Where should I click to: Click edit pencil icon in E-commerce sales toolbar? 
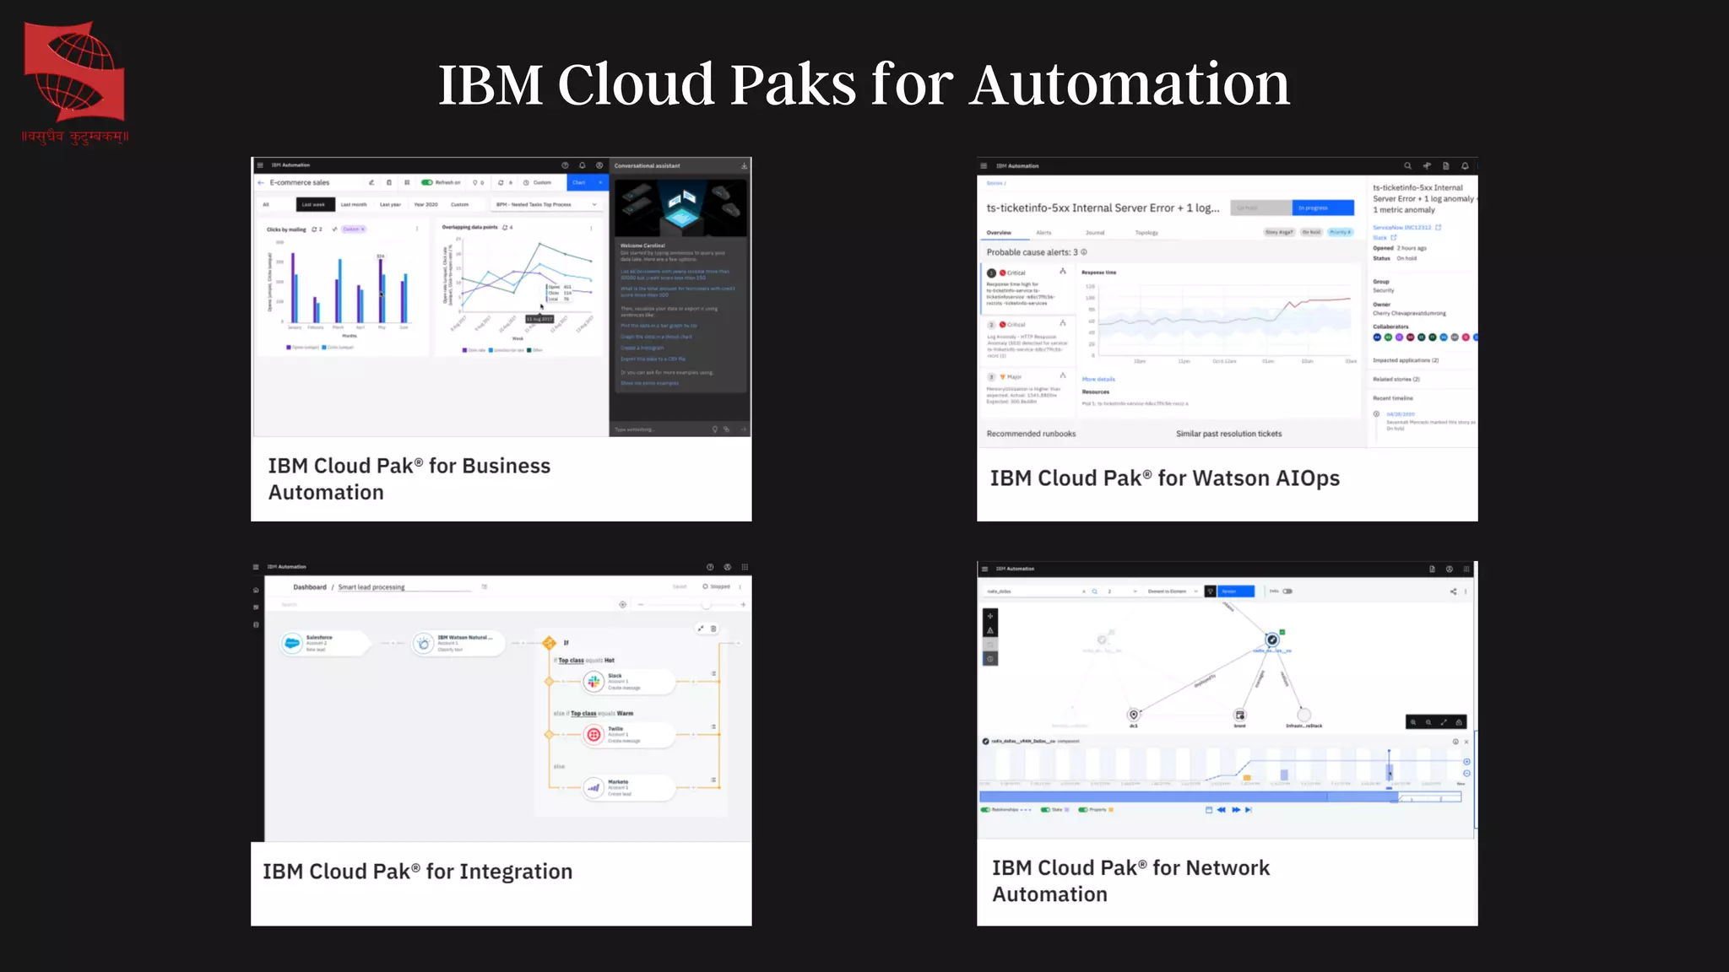[x=371, y=182]
